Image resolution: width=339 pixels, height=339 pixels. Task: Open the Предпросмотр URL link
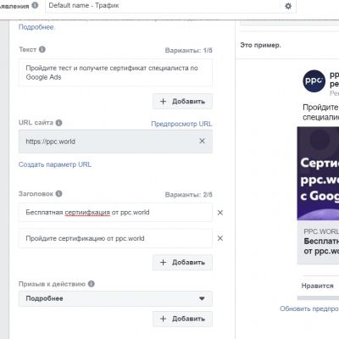coord(181,124)
